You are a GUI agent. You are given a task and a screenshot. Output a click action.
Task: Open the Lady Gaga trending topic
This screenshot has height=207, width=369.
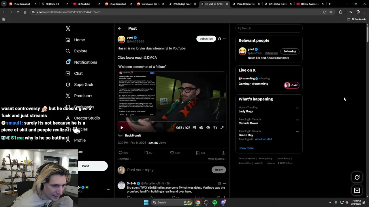[x=246, y=111]
